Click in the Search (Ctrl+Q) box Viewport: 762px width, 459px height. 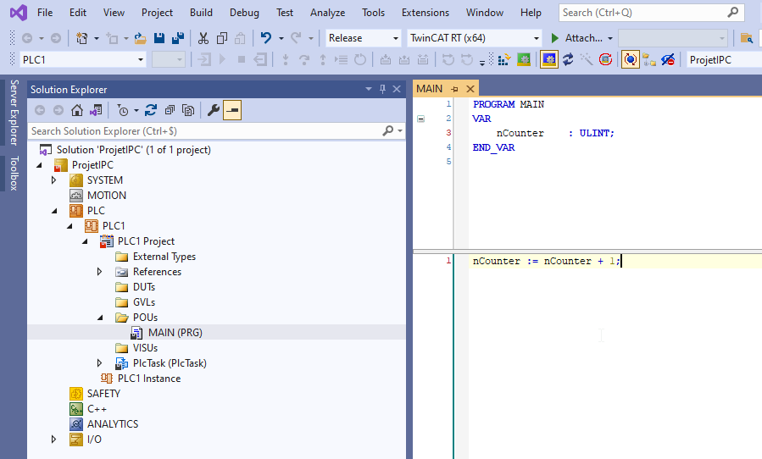[x=651, y=13]
